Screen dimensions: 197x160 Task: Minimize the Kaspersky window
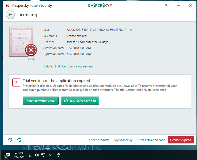(x=178, y=6)
